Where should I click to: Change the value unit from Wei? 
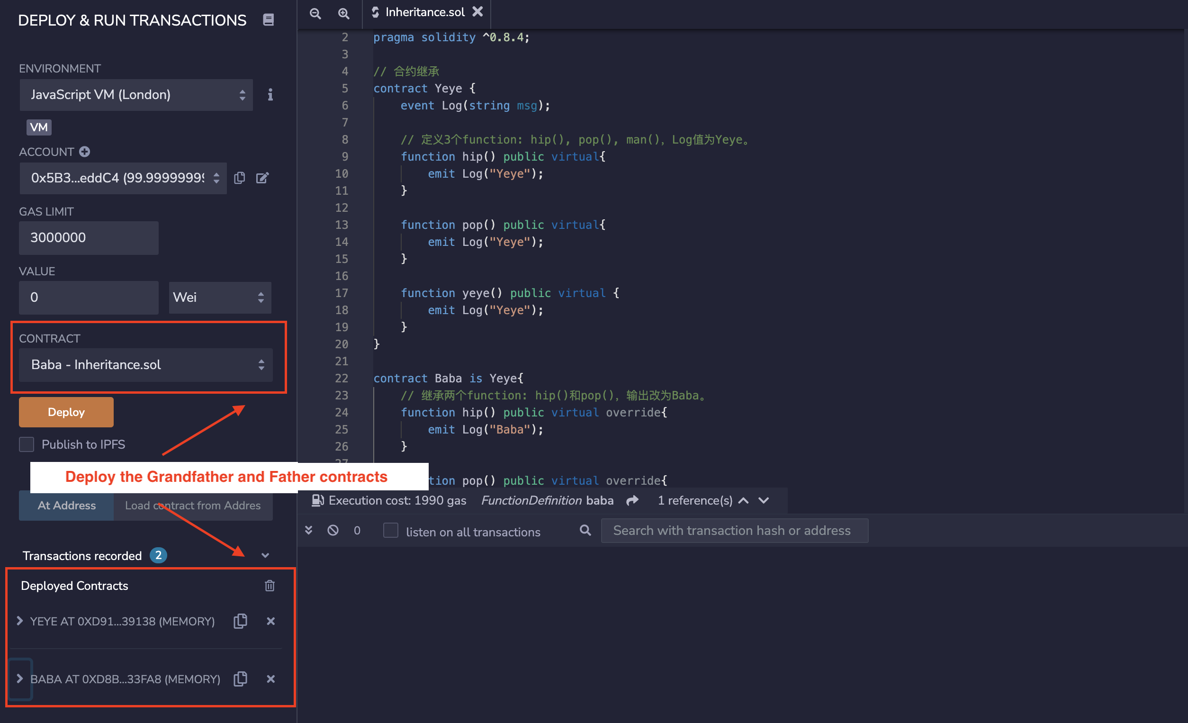[x=220, y=298]
